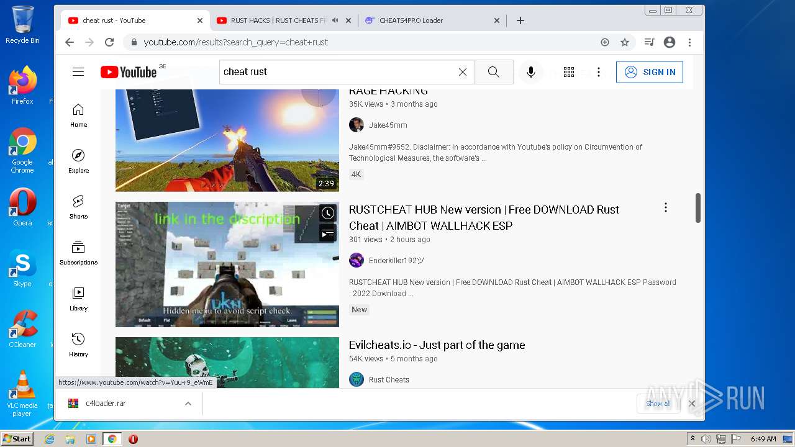Open the YouTube apps grid icon

click(569, 72)
